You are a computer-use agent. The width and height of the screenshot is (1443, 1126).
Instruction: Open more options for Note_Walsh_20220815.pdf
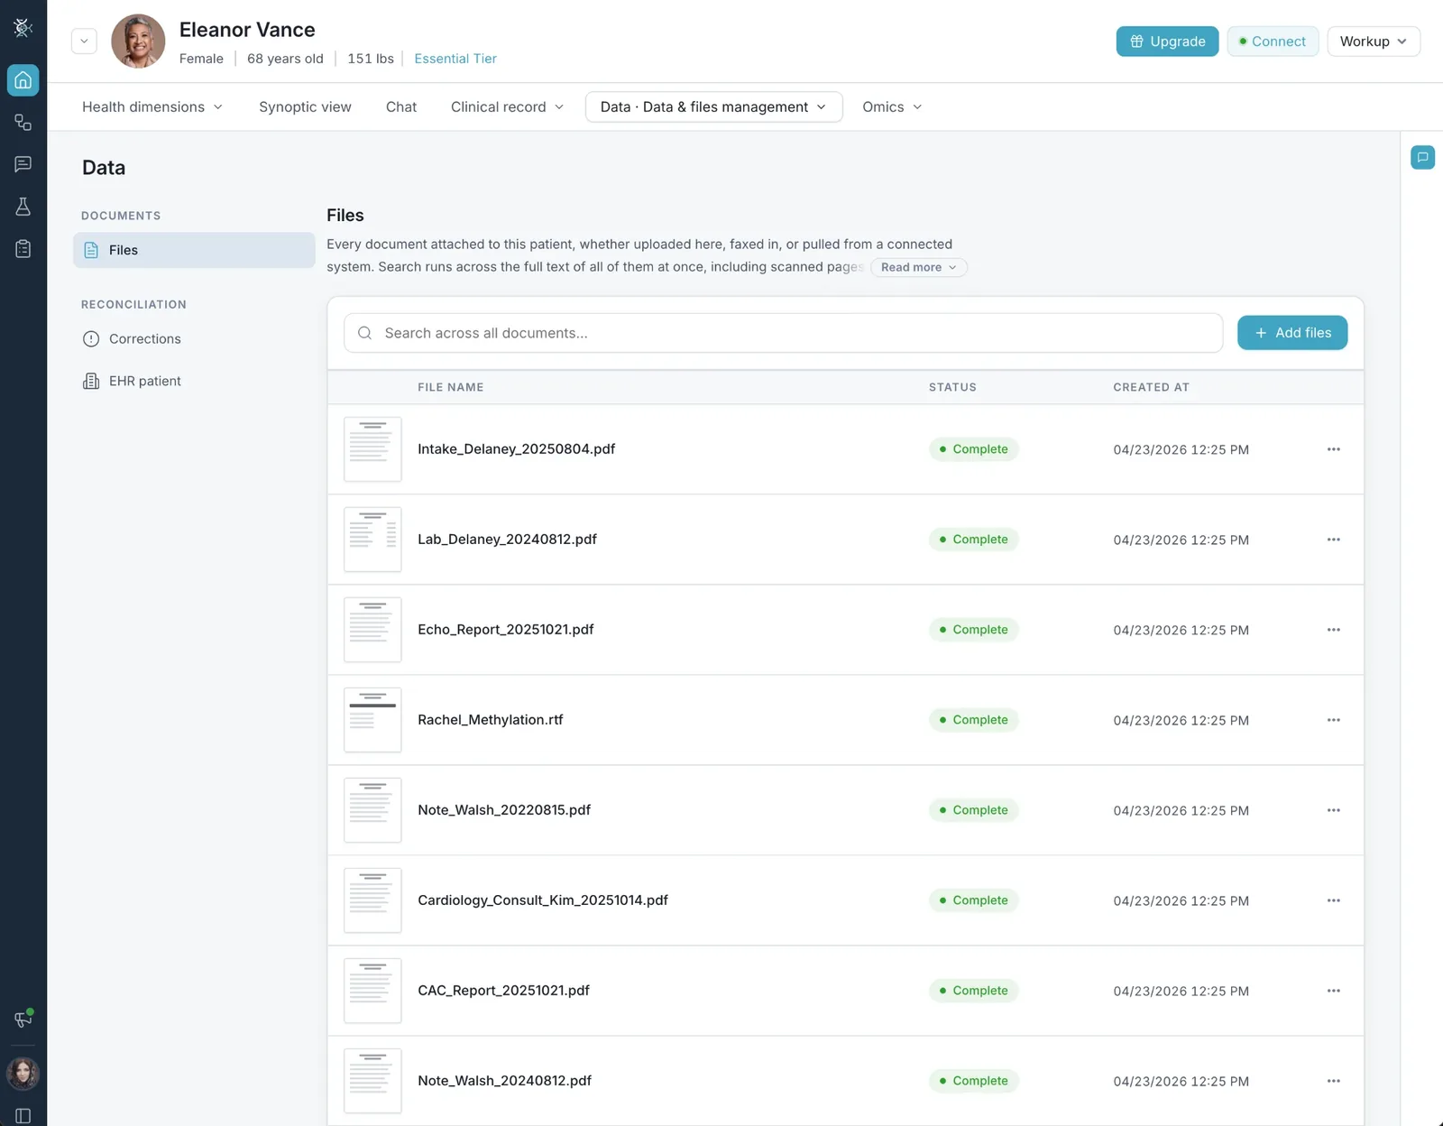click(1333, 810)
